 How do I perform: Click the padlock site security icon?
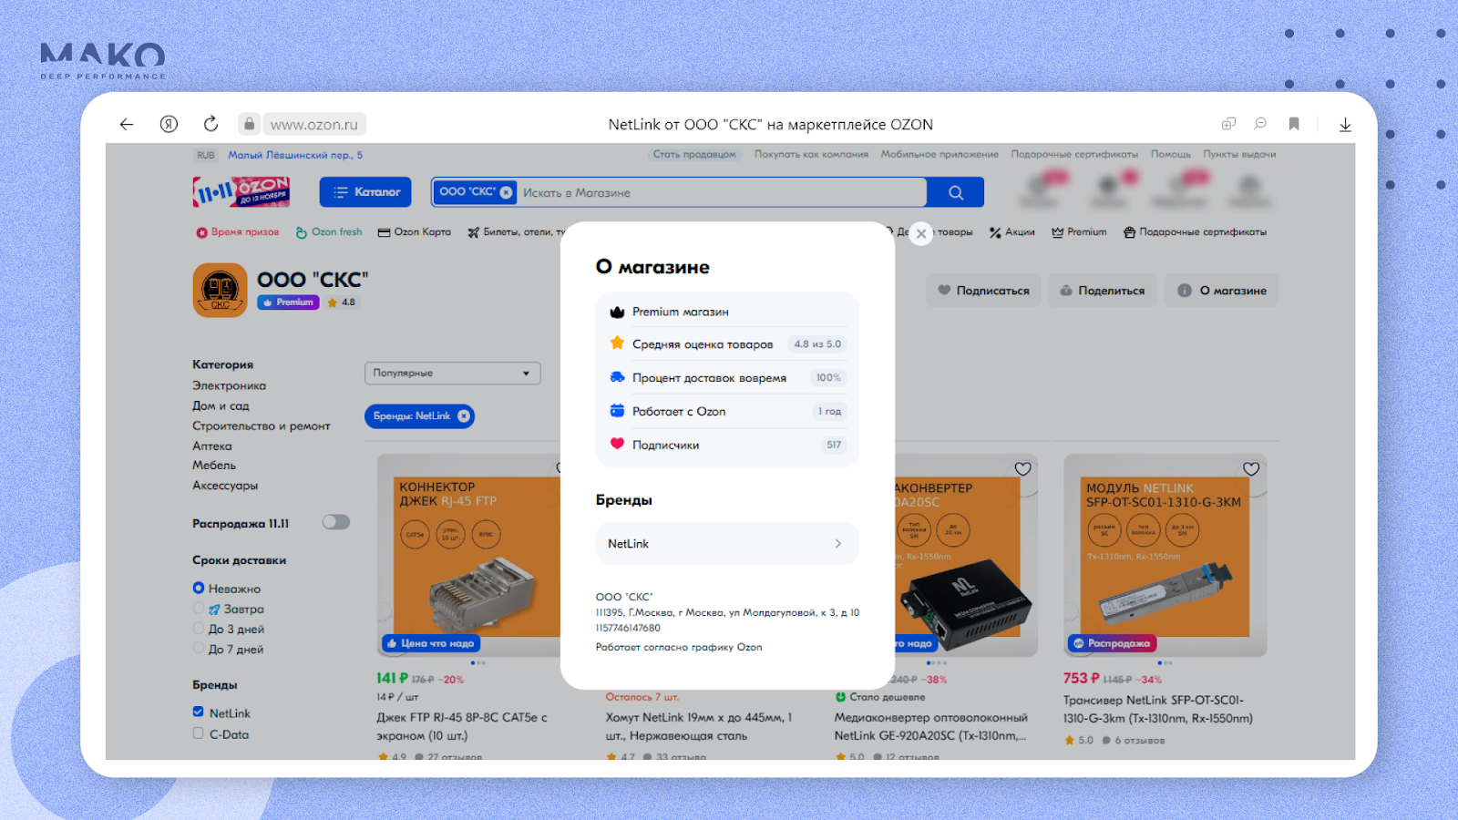point(249,124)
